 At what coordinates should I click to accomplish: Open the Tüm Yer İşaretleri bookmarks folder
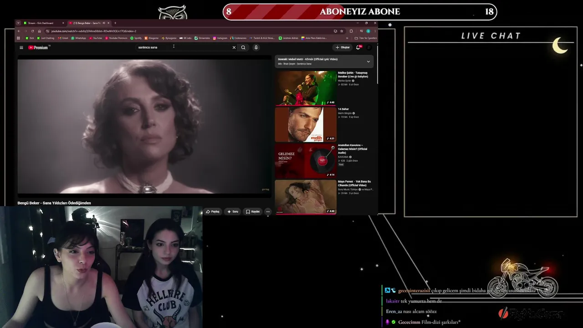pos(366,38)
